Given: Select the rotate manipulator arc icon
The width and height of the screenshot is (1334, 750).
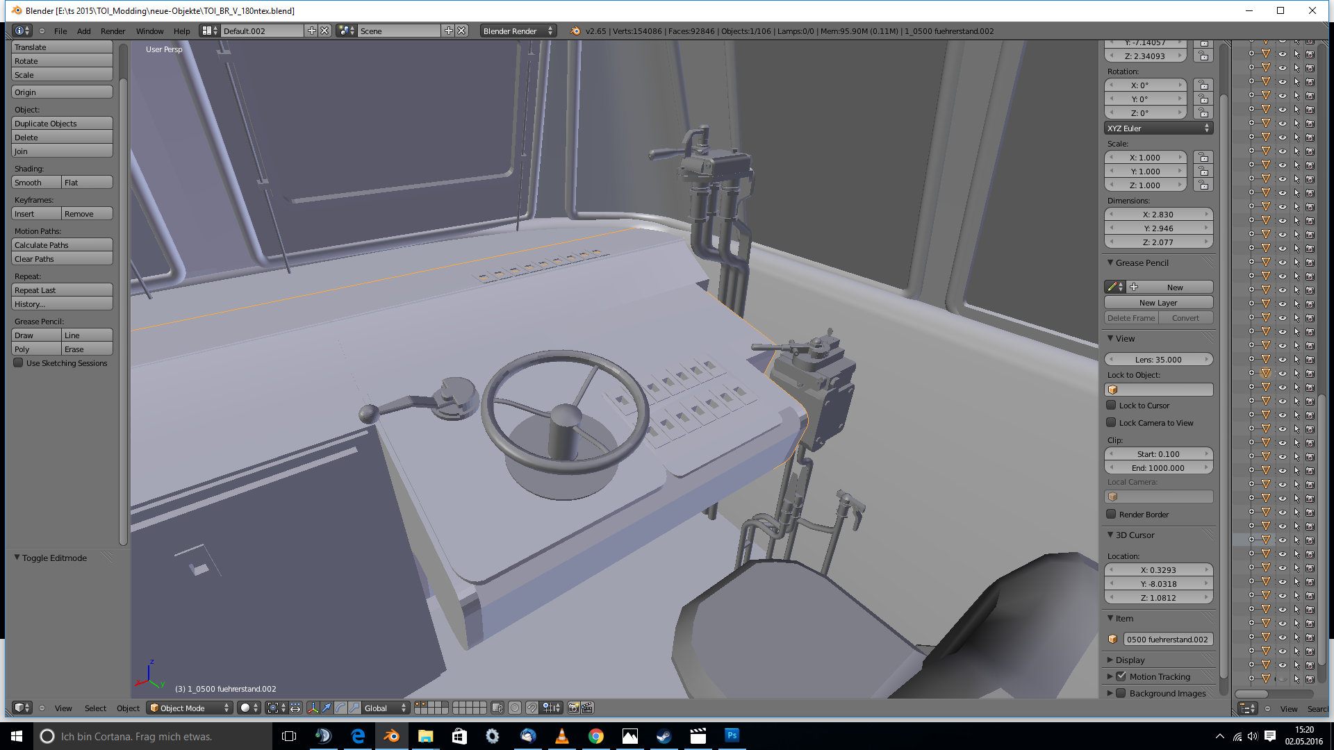Looking at the screenshot, I should tap(340, 708).
